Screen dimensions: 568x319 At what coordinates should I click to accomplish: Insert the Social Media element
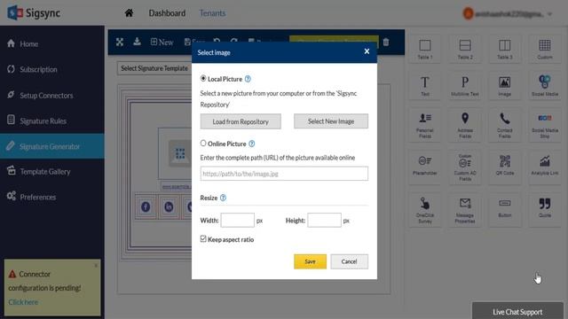point(544,86)
